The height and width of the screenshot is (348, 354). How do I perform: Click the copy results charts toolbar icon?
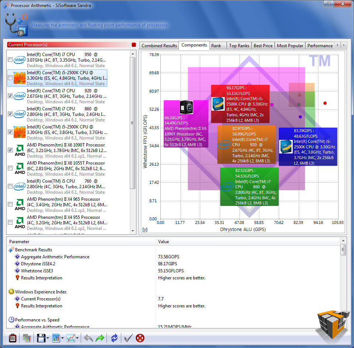27,338
